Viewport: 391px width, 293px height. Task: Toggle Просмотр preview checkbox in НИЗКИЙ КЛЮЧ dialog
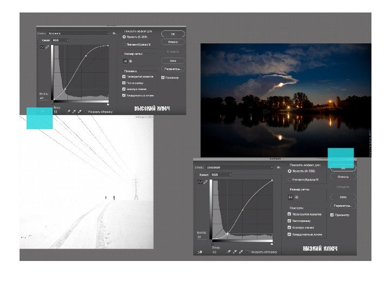coord(332,215)
